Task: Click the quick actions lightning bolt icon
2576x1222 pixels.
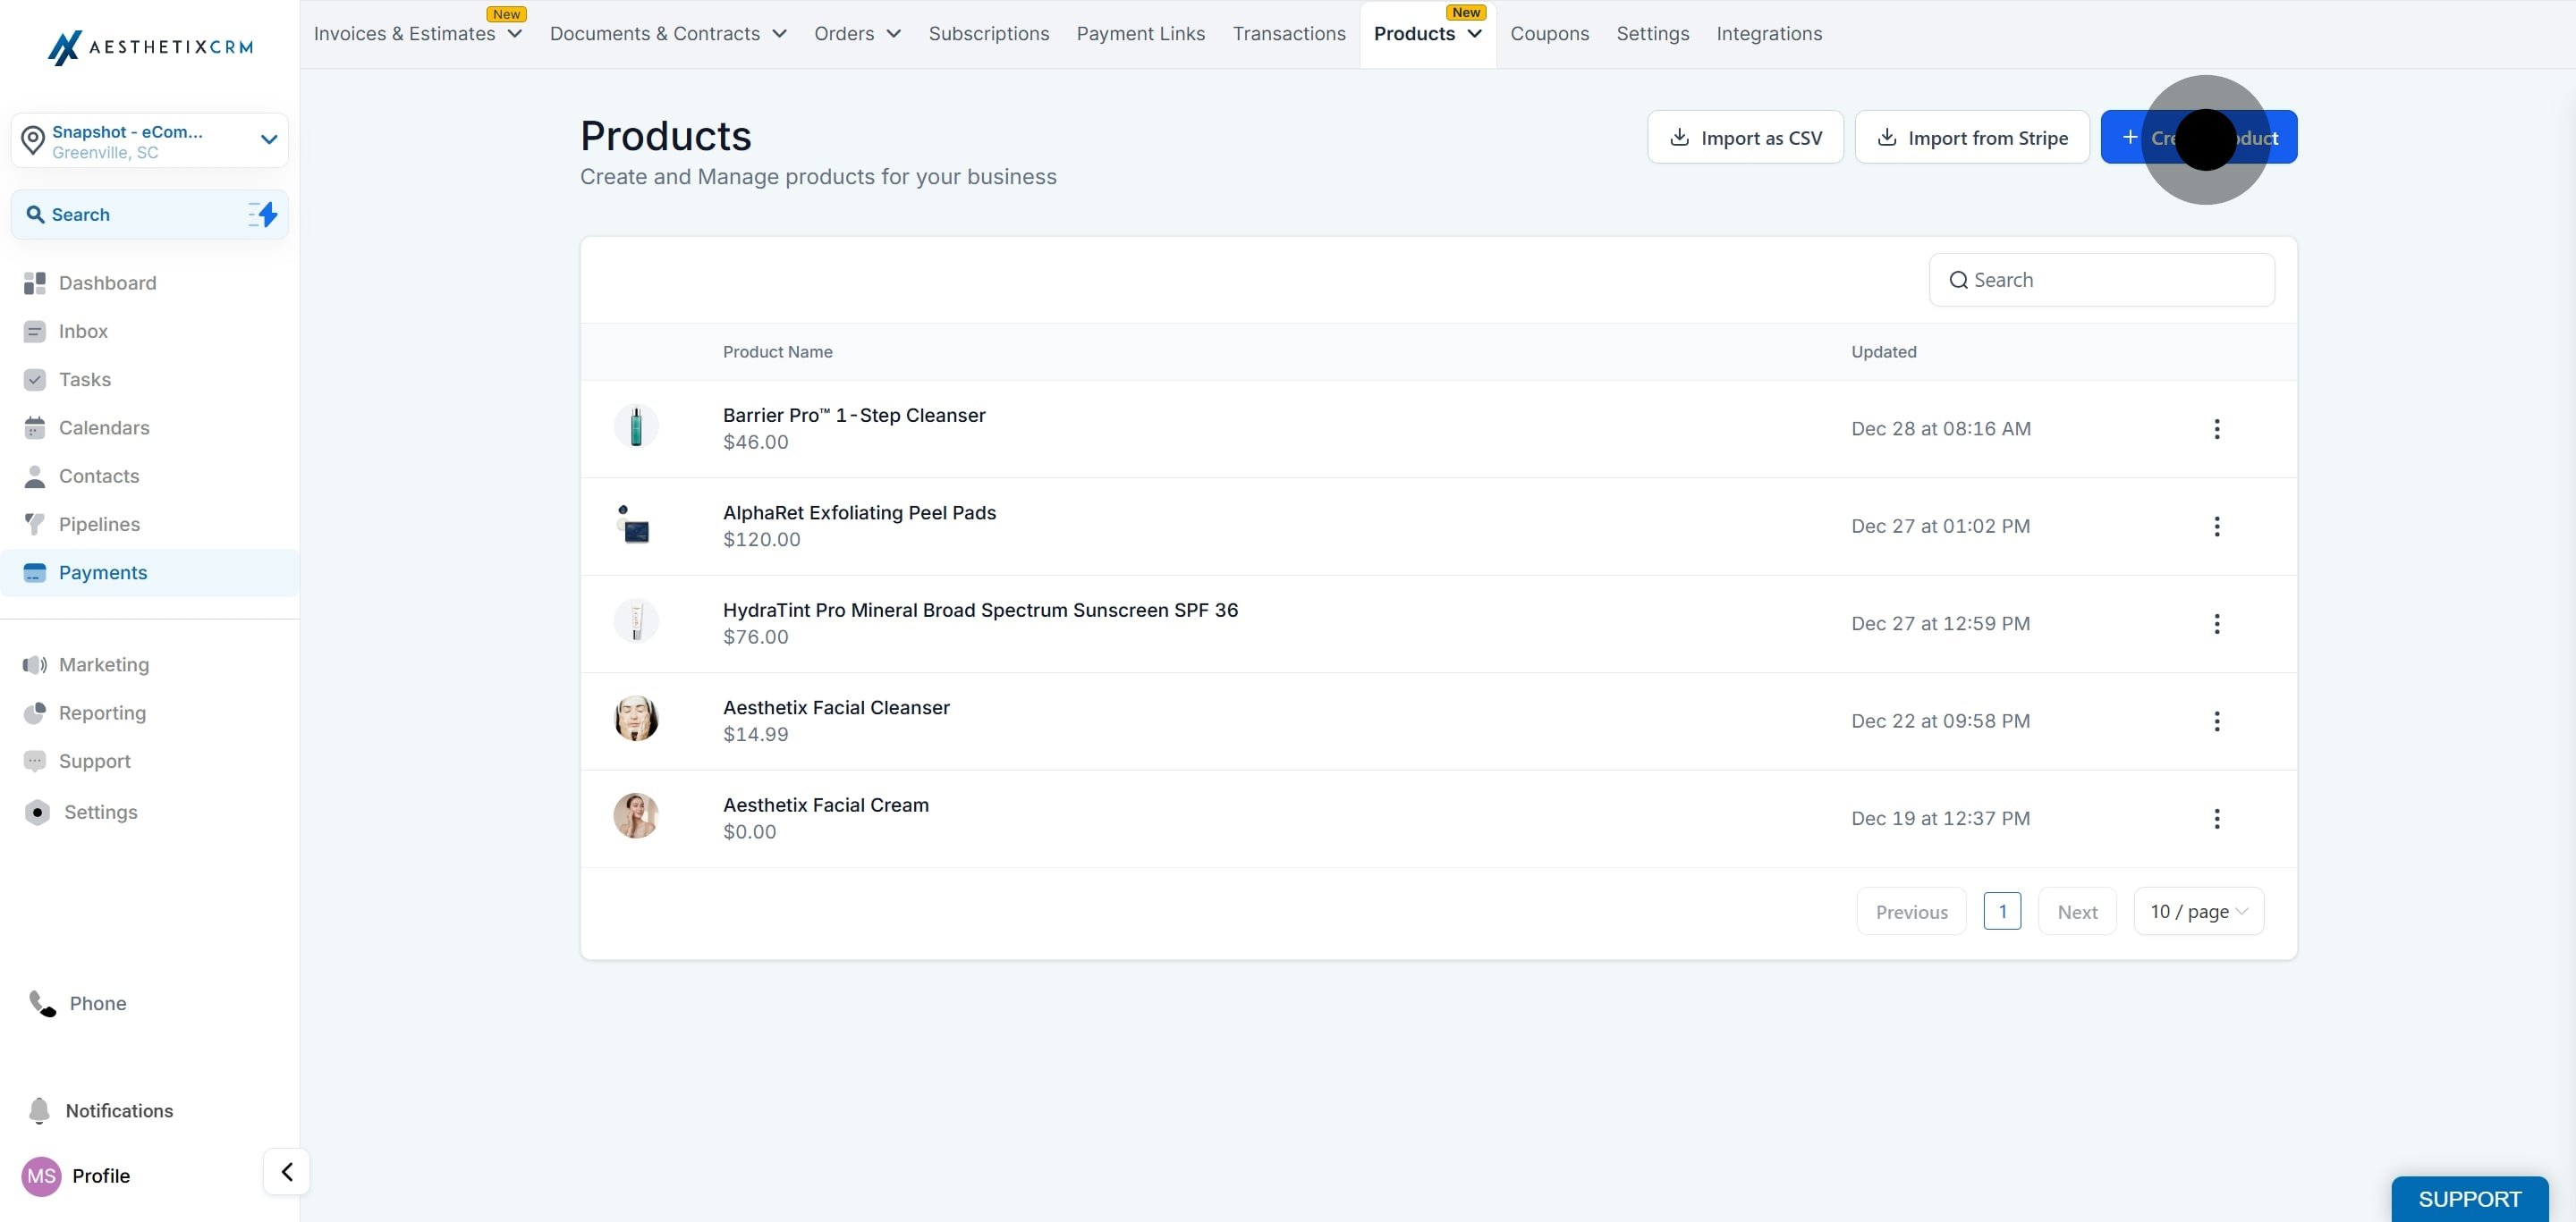Action: click(x=263, y=214)
